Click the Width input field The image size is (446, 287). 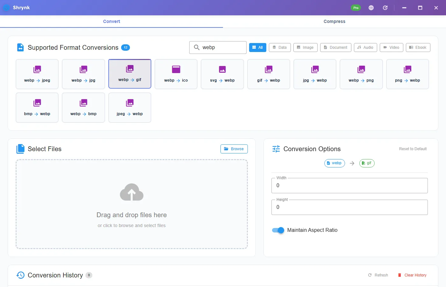[349, 186]
